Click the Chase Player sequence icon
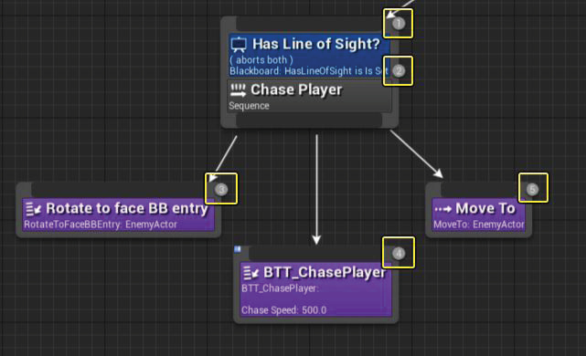This screenshot has width=586, height=356. click(238, 90)
